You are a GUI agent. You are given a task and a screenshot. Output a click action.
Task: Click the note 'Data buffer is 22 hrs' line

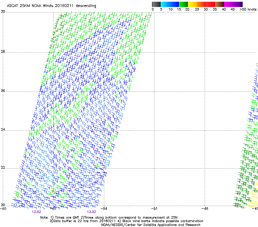click(x=126, y=221)
